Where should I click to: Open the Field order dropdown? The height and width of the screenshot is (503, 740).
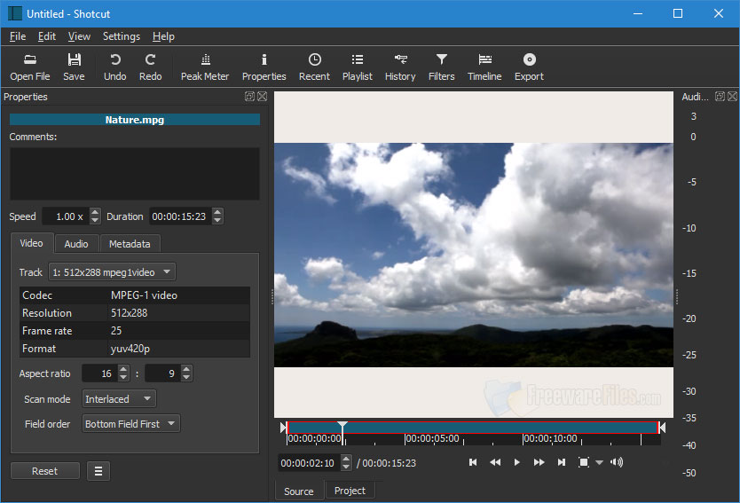[130, 424]
